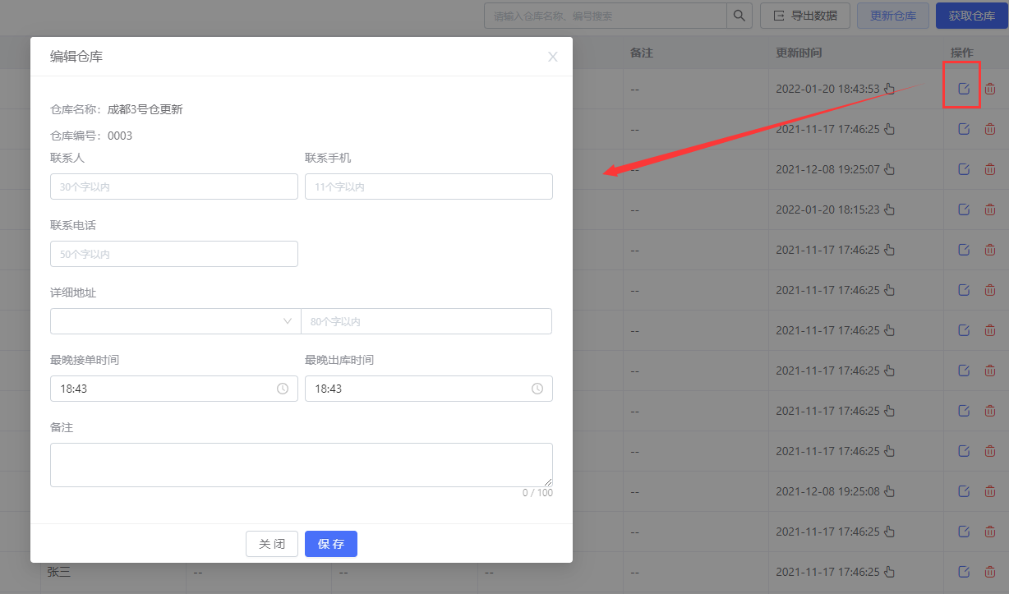1009x594 pixels.
Task: Open the 最晚出库时间 time picker field
Action: (429, 389)
